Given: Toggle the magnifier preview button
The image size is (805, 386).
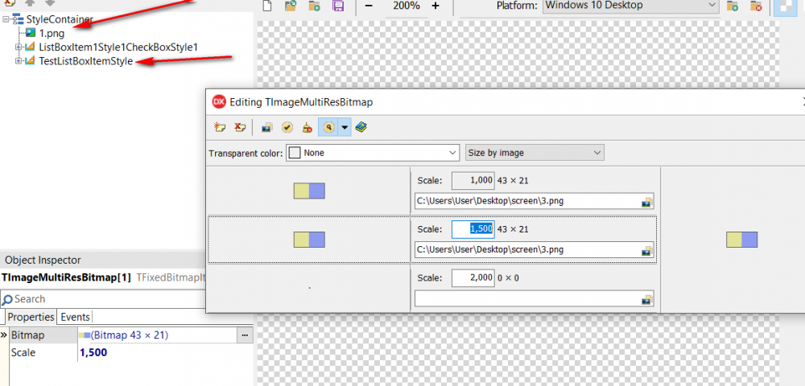Looking at the screenshot, I should click(328, 127).
